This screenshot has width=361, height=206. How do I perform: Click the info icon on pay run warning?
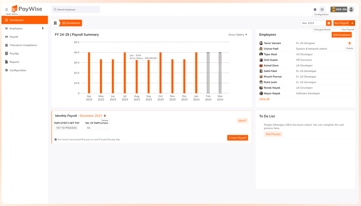(x=55, y=140)
